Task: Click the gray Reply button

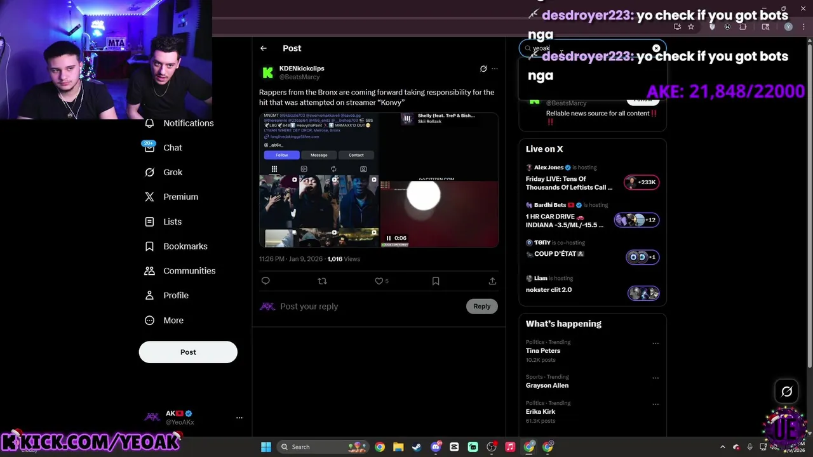Action: (x=481, y=307)
